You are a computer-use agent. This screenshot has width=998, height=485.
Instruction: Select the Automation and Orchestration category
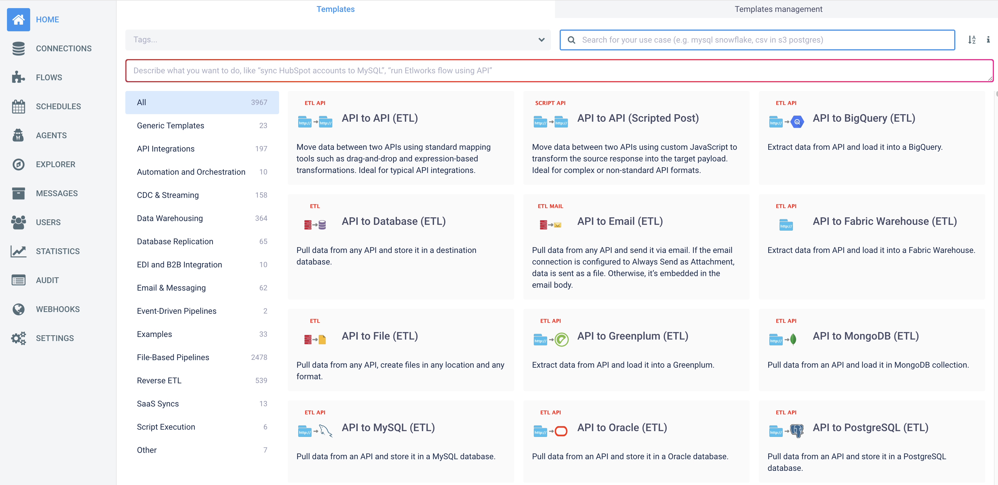pos(202,172)
